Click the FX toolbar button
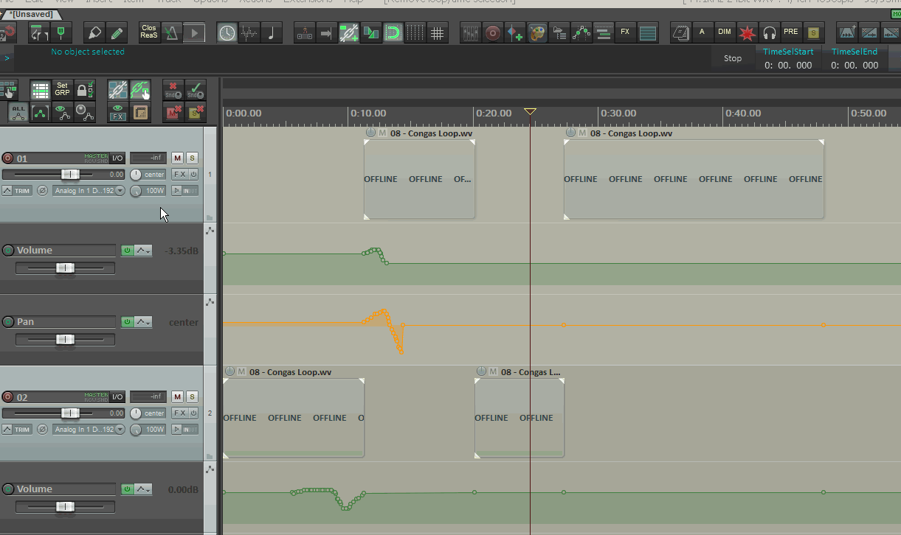The width and height of the screenshot is (901, 535). (626, 32)
